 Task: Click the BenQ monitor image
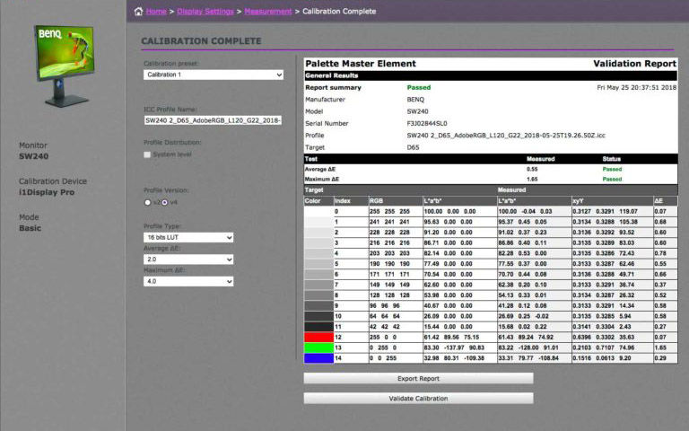coord(65,65)
